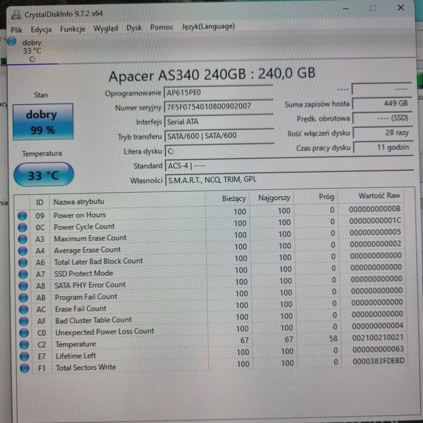Image resolution: width=423 pixels, height=423 pixels.
Task: Click the Tryb transferu field SATA/600
Action: click(x=219, y=136)
